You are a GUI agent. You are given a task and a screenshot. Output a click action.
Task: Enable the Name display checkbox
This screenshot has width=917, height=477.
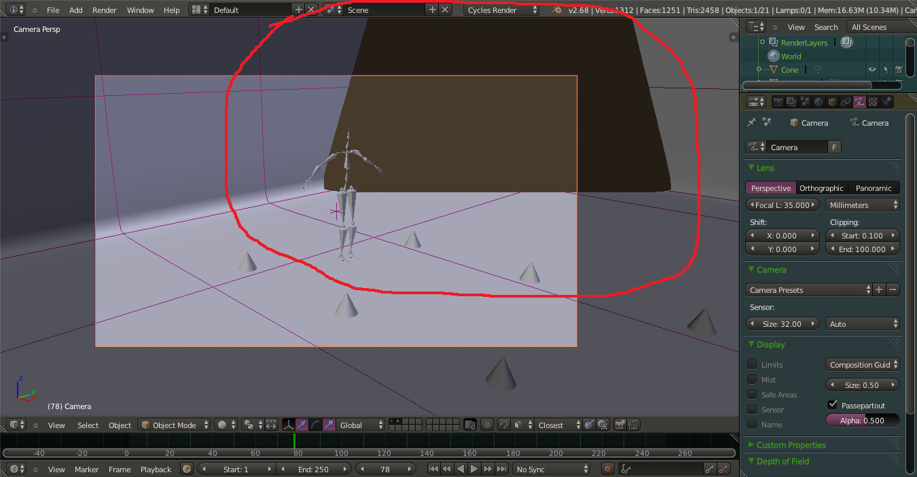(752, 424)
